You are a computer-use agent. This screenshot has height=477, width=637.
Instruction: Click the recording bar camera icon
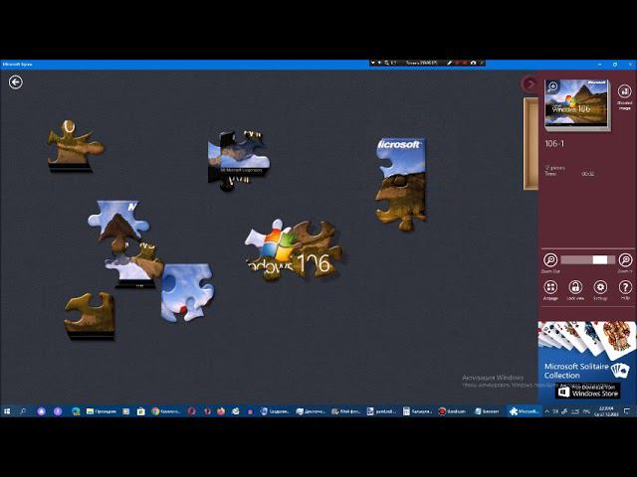coord(473,63)
